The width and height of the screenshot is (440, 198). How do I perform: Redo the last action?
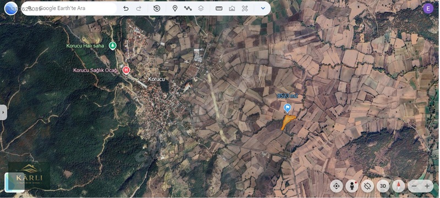[x=139, y=8]
